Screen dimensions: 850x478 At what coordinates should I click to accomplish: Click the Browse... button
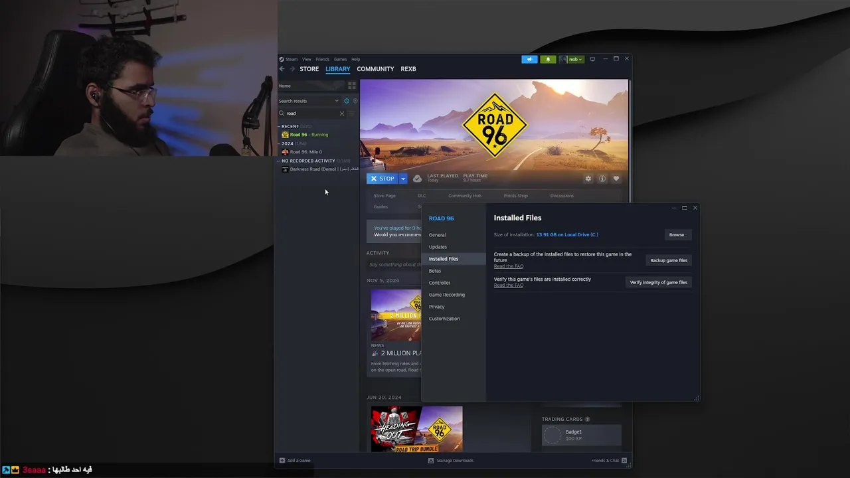click(x=678, y=234)
